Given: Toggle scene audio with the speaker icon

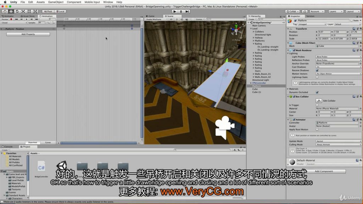Looking at the screenshot, I should 182,19.
